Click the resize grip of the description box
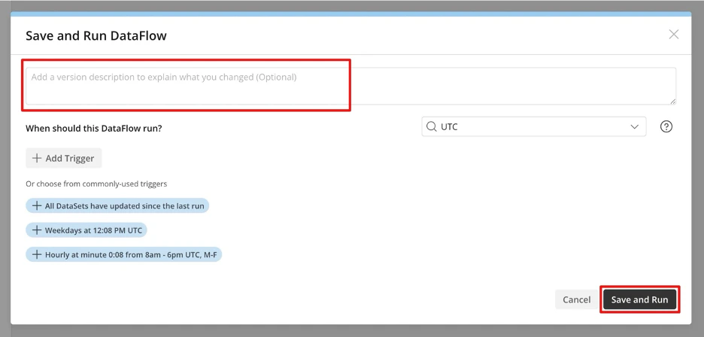Screen dimensions: 704x337 click(x=672, y=102)
